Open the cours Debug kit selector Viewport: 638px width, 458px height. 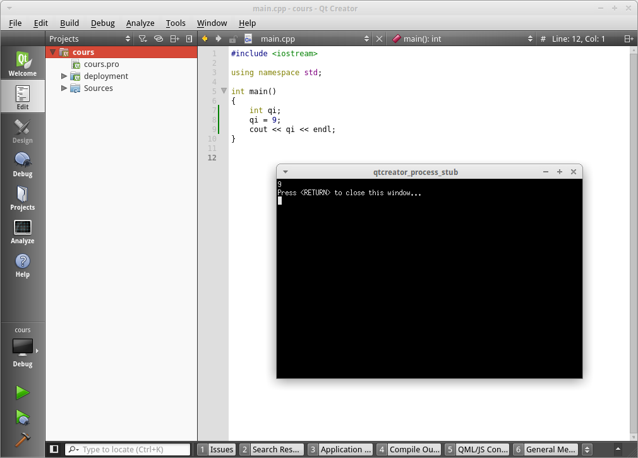(22, 347)
